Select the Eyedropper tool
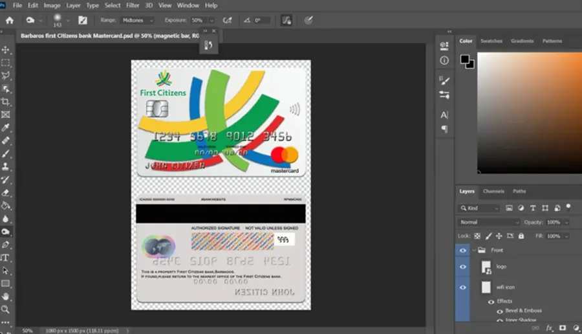Viewport: 582px width, 334px height. click(x=6, y=128)
